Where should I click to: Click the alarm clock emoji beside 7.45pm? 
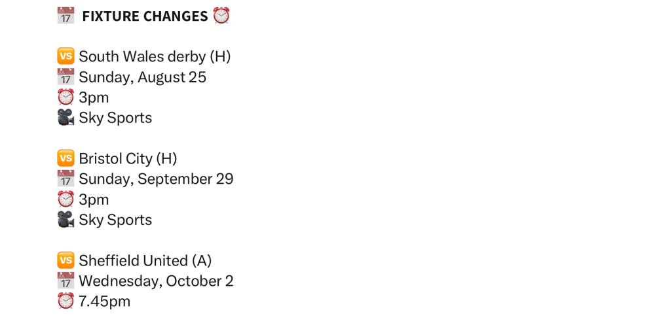click(66, 301)
